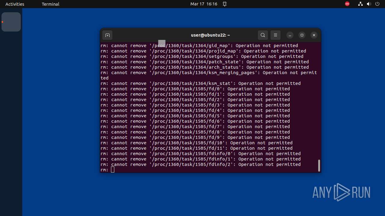Click the '/proc/1360/task/1505/fd/9' line
385x216 pixels.
coord(195,137)
